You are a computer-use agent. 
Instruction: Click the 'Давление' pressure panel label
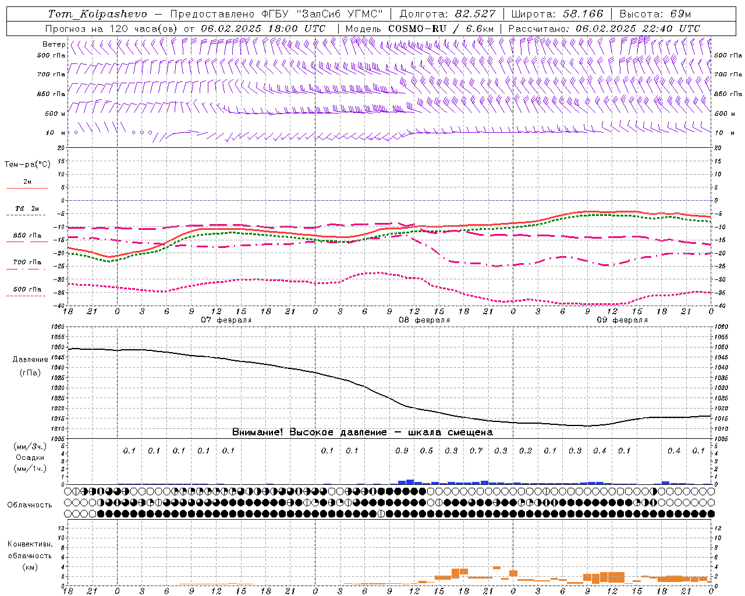click(x=30, y=360)
